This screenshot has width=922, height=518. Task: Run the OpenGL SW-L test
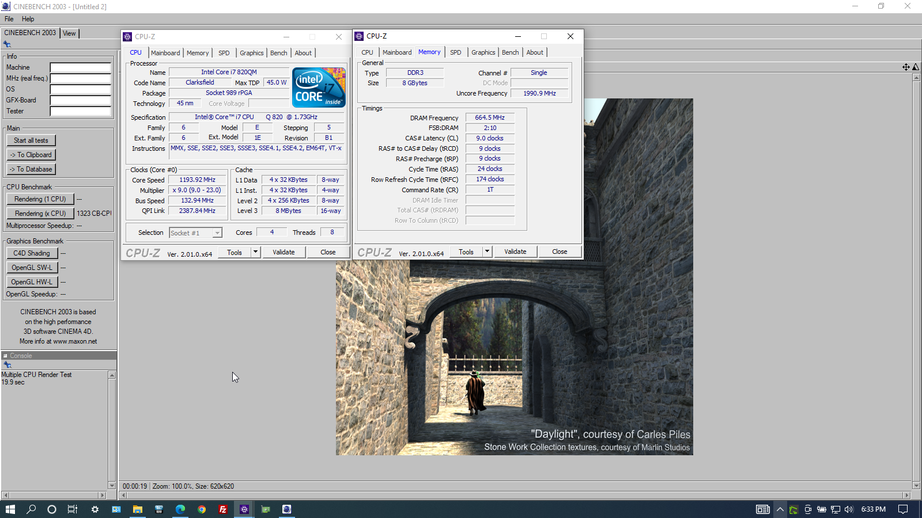tap(32, 268)
